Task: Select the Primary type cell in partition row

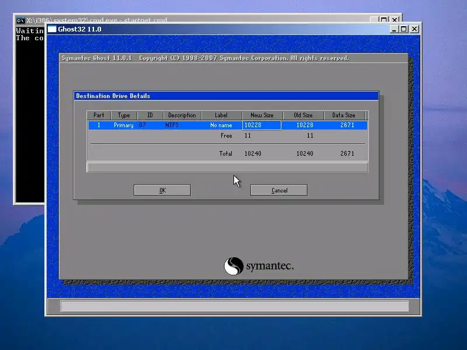Action: tap(124, 125)
